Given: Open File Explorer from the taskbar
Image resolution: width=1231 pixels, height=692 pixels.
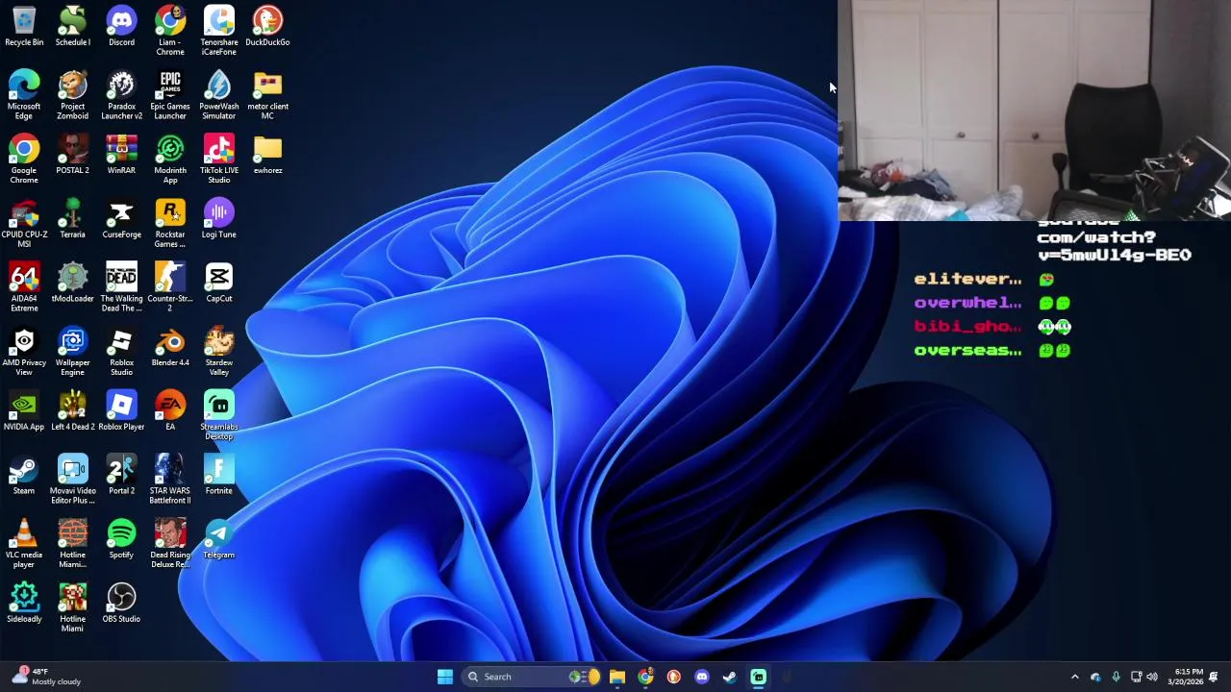Looking at the screenshot, I should coord(616,677).
